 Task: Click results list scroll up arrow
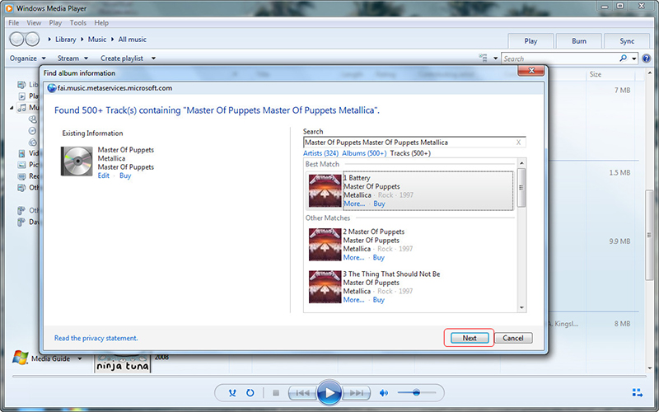(x=521, y=163)
